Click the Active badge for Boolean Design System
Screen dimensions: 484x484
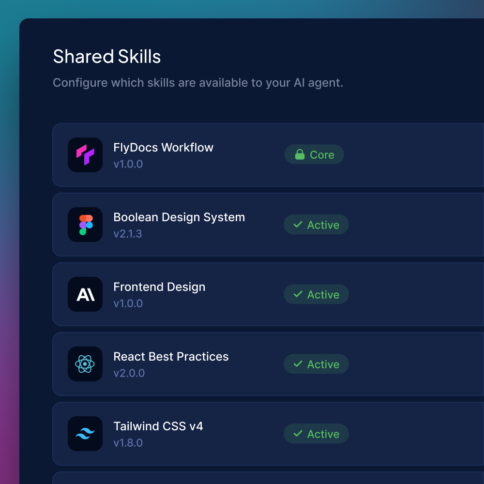316,225
